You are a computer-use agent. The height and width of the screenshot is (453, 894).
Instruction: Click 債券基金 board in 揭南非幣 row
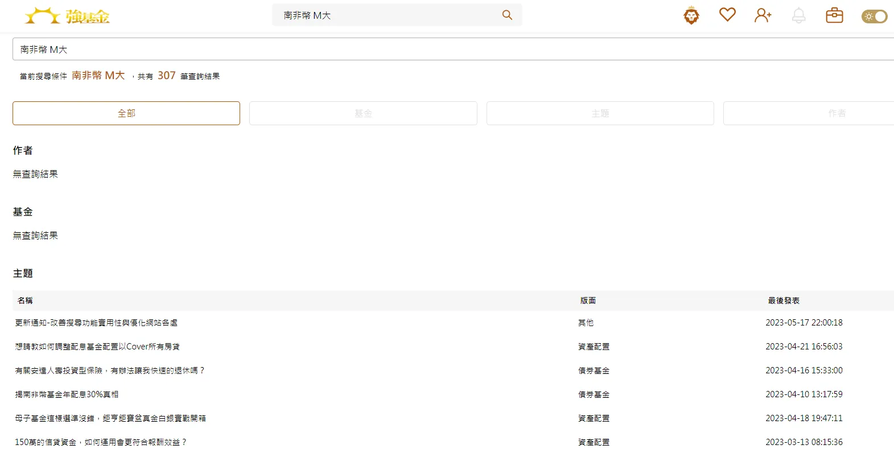point(594,394)
